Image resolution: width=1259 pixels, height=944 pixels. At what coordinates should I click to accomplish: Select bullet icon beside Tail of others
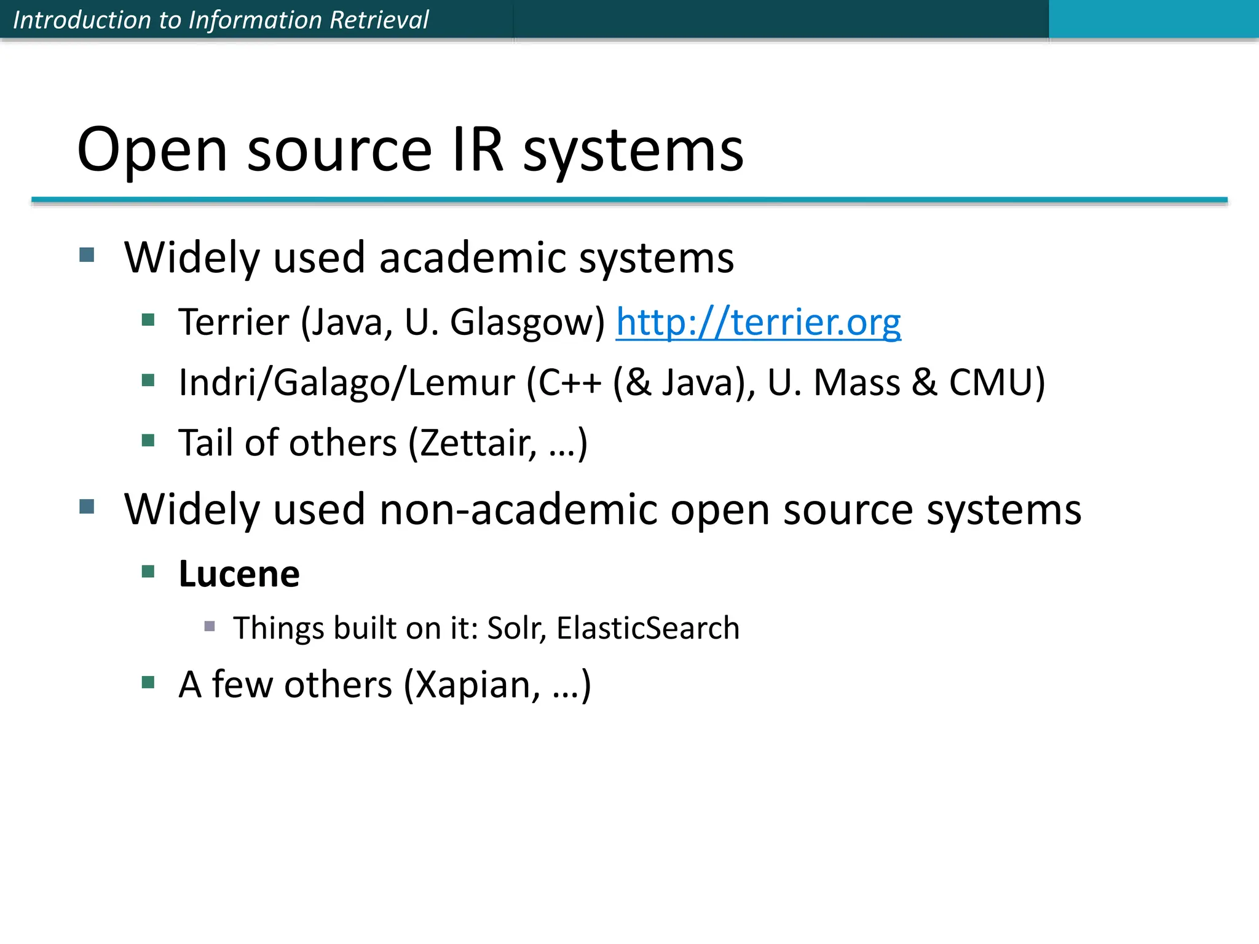pyautogui.click(x=148, y=441)
